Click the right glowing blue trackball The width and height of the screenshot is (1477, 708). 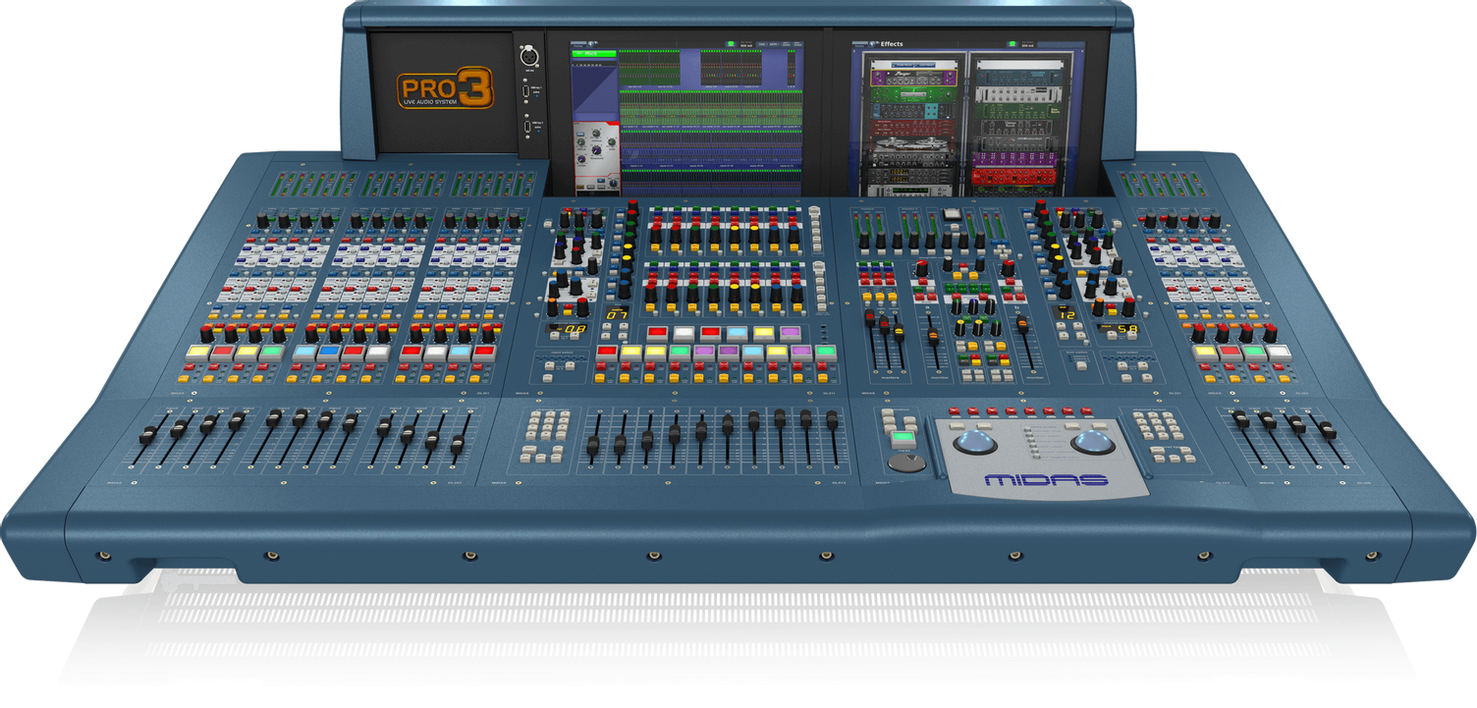click(x=1092, y=441)
